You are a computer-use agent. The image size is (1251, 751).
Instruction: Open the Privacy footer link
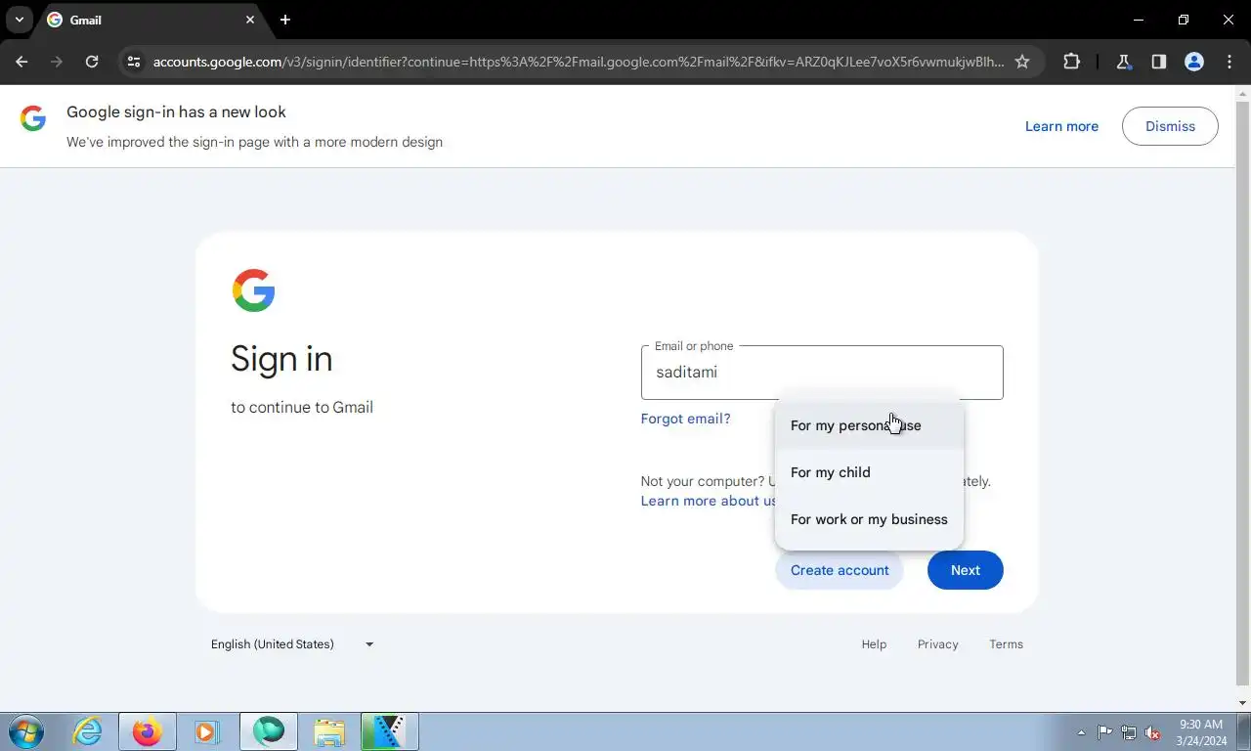pyautogui.click(x=937, y=644)
